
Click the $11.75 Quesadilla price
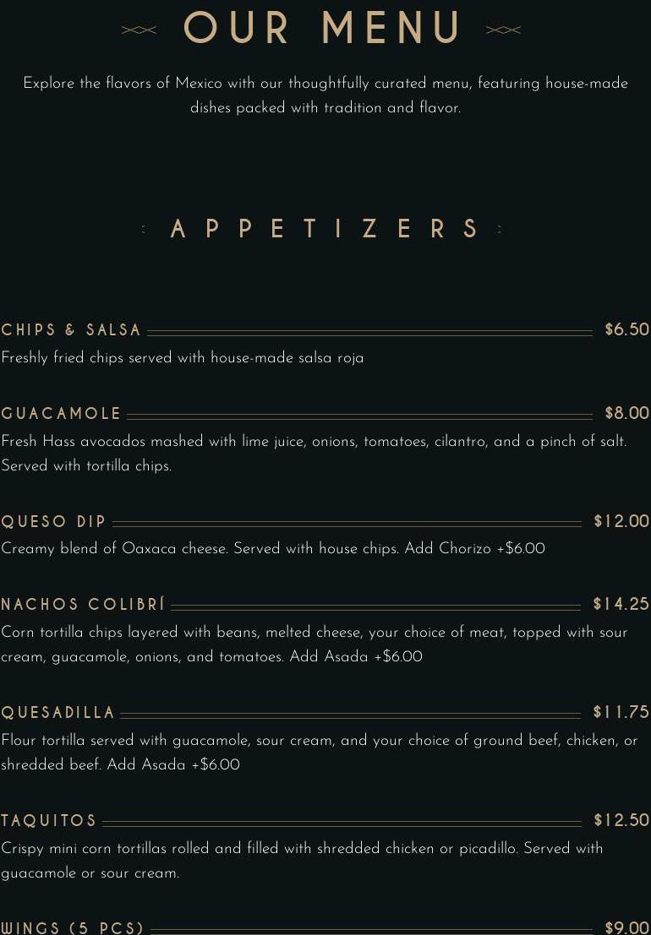pos(621,712)
